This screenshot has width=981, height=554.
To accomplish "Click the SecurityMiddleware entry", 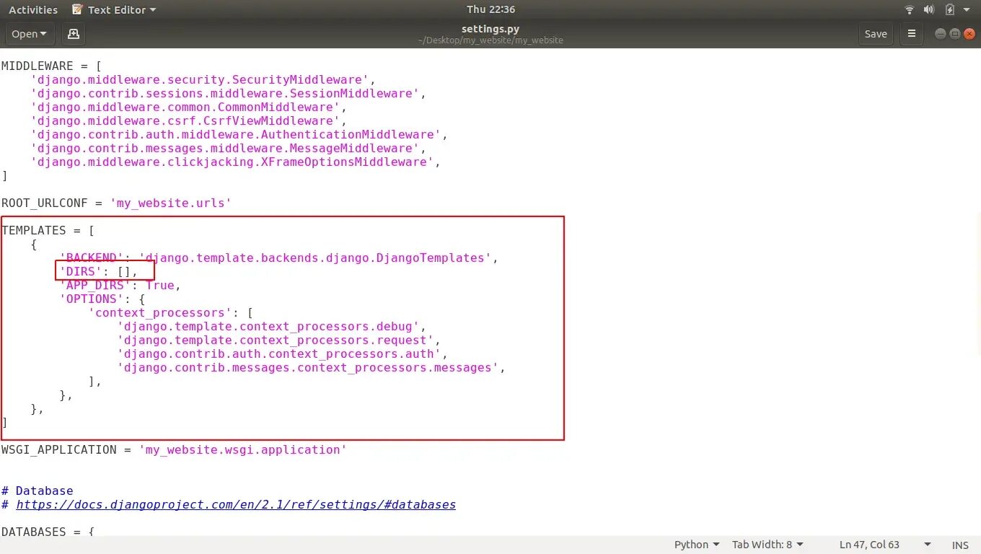I will click(203, 79).
